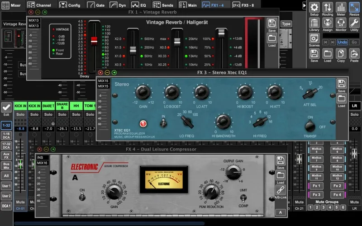This screenshot has height=226, width=362.
Task: Open the Routing panel icon
Action: click(x=327, y=7)
